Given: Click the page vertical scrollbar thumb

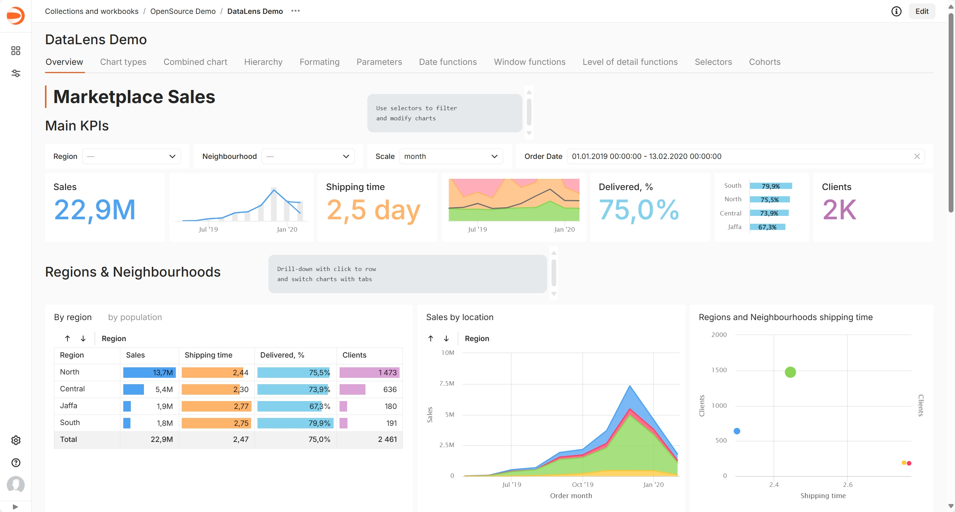Looking at the screenshot, I should [951, 112].
